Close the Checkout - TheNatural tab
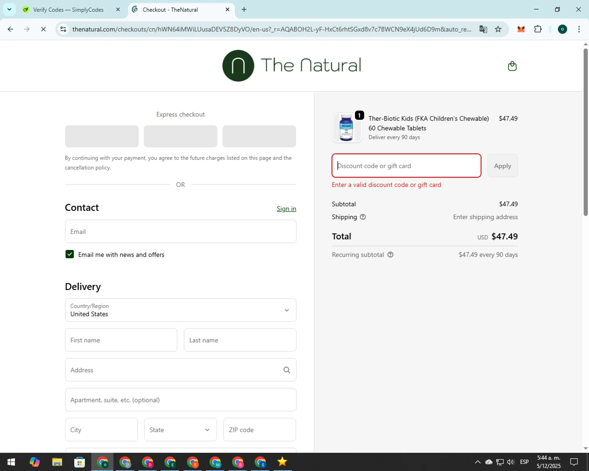The height and width of the screenshot is (471, 589). [x=227, y=9]
